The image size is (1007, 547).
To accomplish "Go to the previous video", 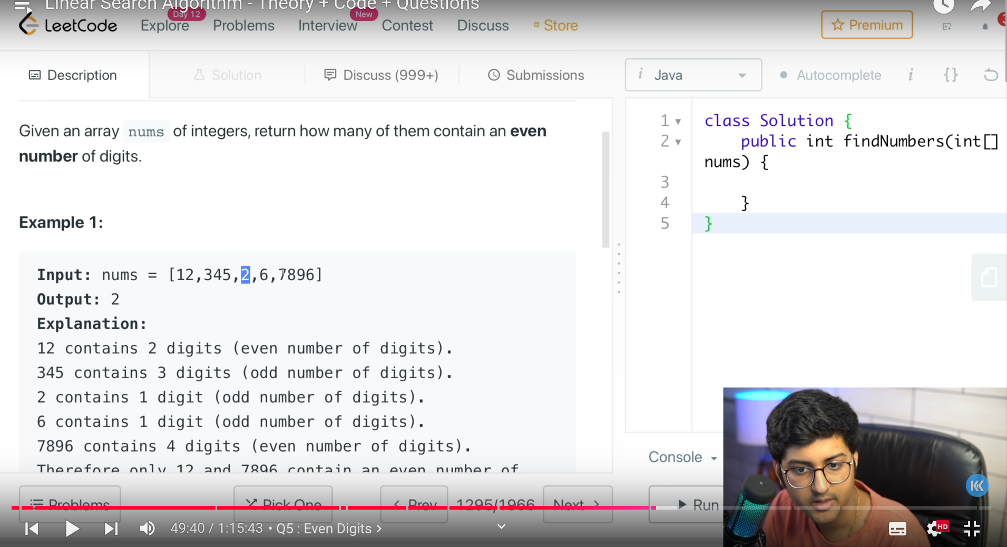I will point(32,529).
